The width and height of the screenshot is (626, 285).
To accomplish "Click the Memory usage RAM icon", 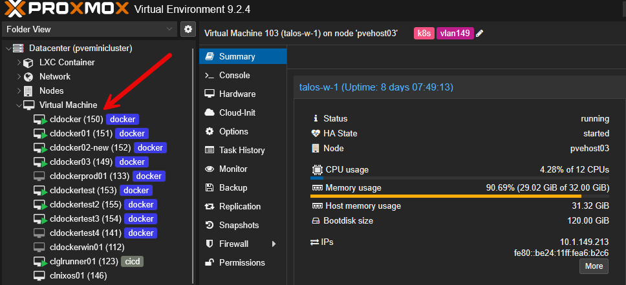I will point(317,188).
